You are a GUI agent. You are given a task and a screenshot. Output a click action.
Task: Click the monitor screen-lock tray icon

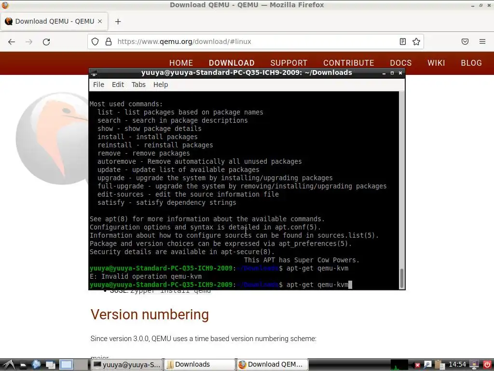(474, 365)
